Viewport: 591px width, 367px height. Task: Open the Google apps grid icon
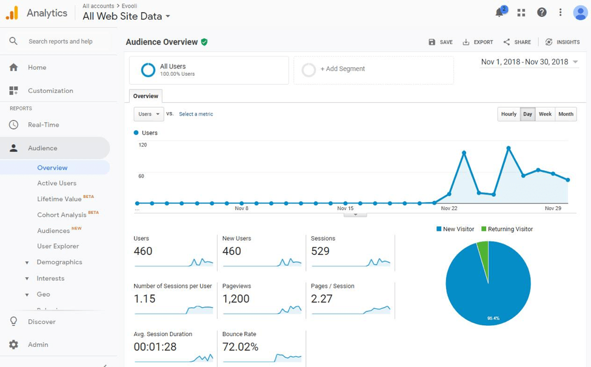pos(521,13)
